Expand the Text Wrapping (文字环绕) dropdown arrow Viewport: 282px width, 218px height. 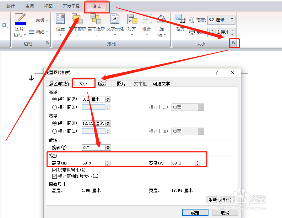[x=115, y=35]
